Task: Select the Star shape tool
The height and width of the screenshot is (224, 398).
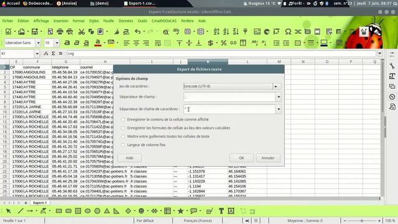Action: tap(180, 211)
